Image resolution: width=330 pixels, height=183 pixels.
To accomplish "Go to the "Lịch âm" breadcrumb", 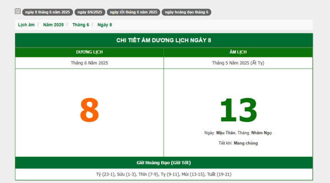I will point(26,25).
